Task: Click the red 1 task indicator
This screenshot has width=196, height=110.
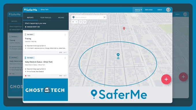Action: click(28, 76)
